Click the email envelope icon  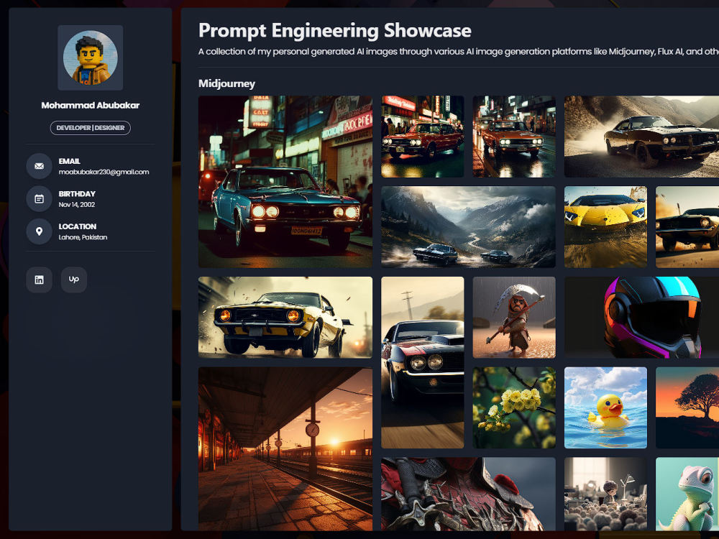[39, 166]
